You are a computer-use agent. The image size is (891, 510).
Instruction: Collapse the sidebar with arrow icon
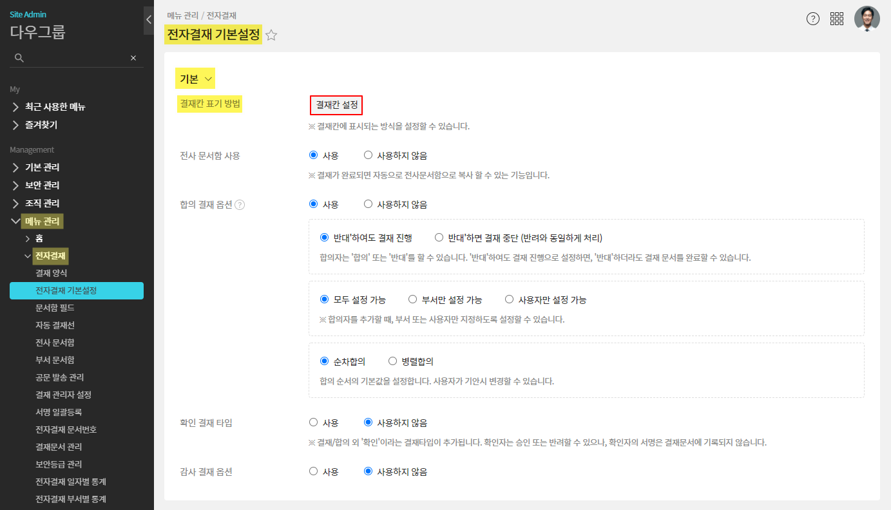tap(149, 20)
